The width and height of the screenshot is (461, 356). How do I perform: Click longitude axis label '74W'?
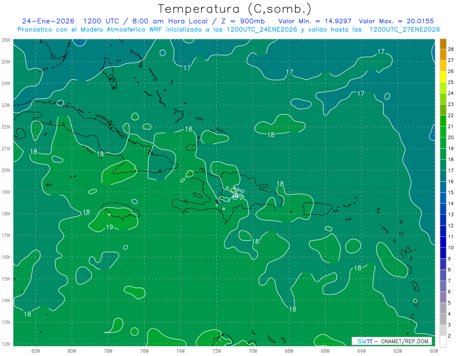[x=180, y=351]
